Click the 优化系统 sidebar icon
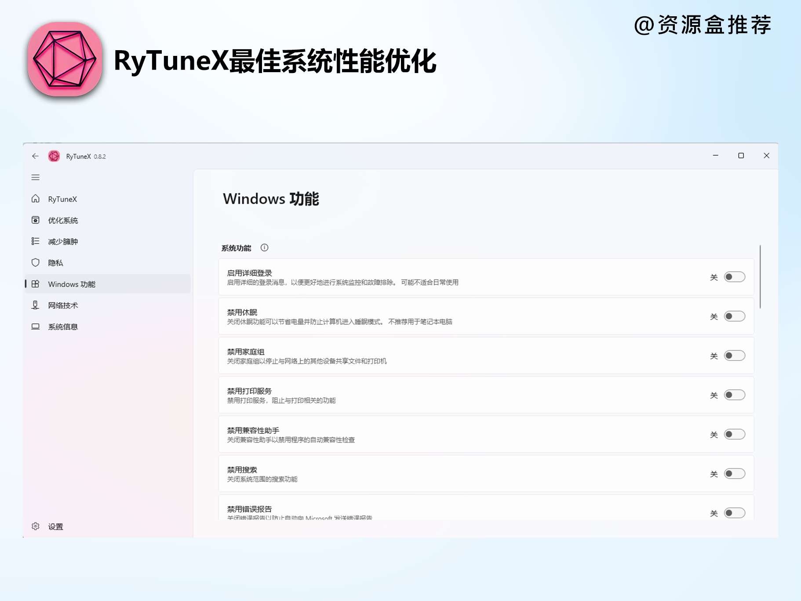This screenshot has width=801, height=601. coord(35,220)
